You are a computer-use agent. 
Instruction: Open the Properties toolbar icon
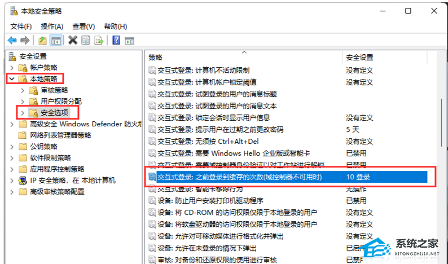point(86,40)
